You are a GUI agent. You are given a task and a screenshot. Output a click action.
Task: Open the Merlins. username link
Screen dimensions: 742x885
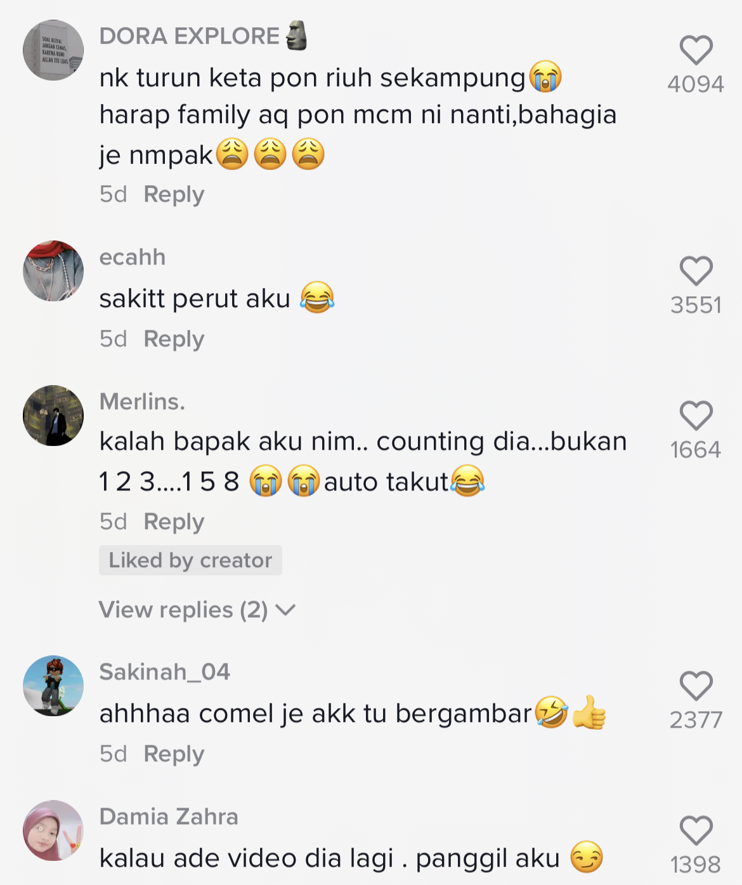(x=142, y=402)
